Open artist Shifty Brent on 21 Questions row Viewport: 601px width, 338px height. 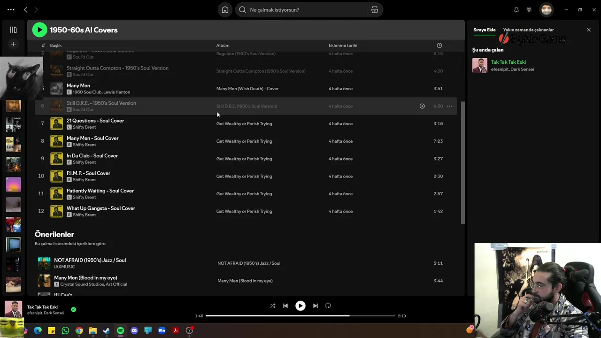[x=84, y=127]
